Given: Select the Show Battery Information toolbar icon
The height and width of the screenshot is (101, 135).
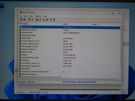Looking at the screenshot, I should click(21, 19).
